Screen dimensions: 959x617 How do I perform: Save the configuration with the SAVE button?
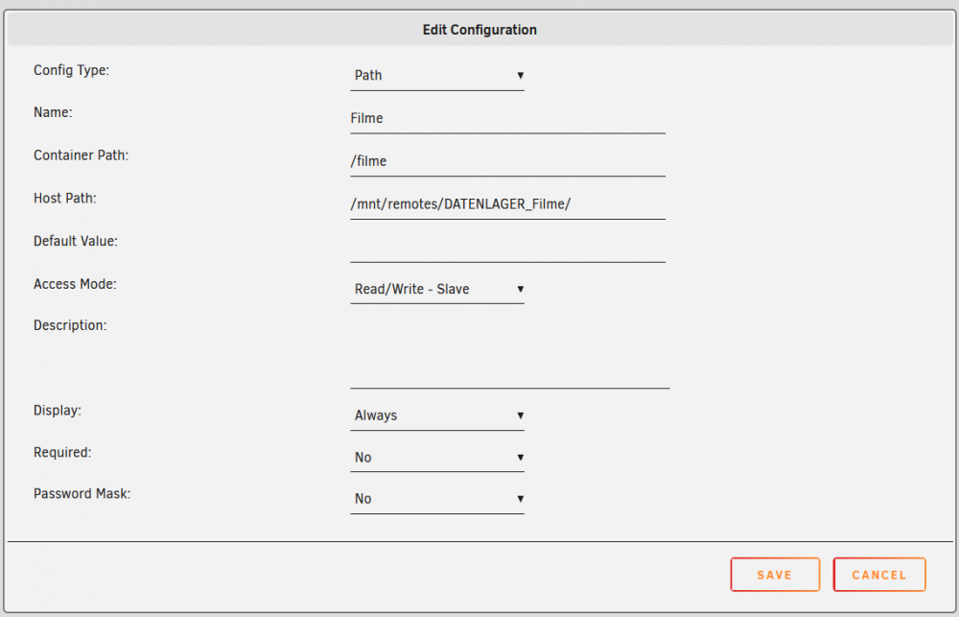775,575
